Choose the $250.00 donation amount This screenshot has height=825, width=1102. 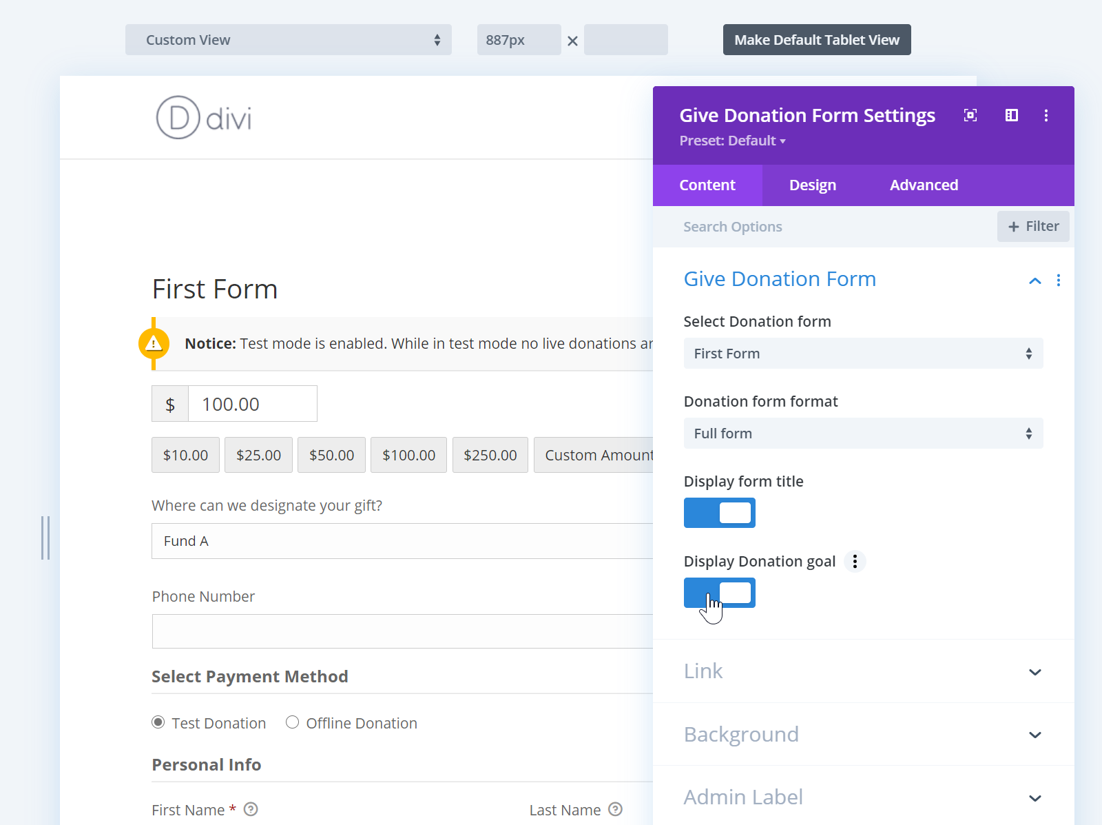tap(490, 455)
